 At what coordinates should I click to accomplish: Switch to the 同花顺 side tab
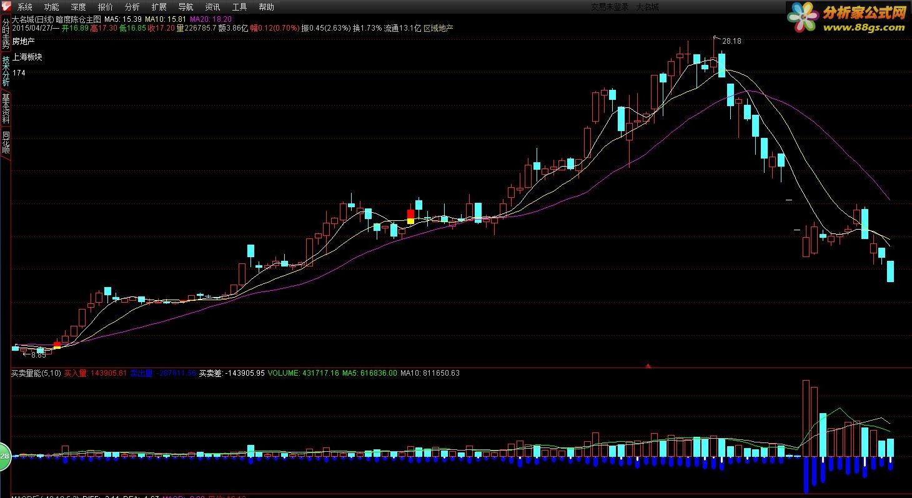point(6,142)
